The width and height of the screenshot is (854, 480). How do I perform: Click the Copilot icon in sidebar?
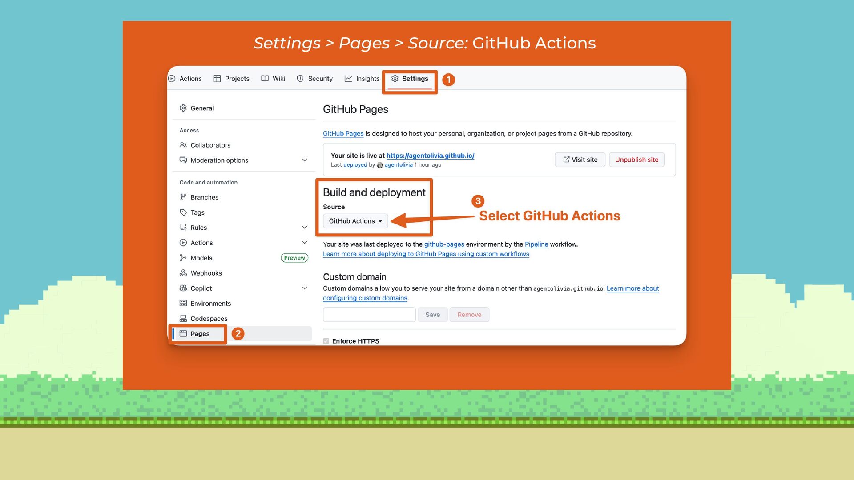183,288
